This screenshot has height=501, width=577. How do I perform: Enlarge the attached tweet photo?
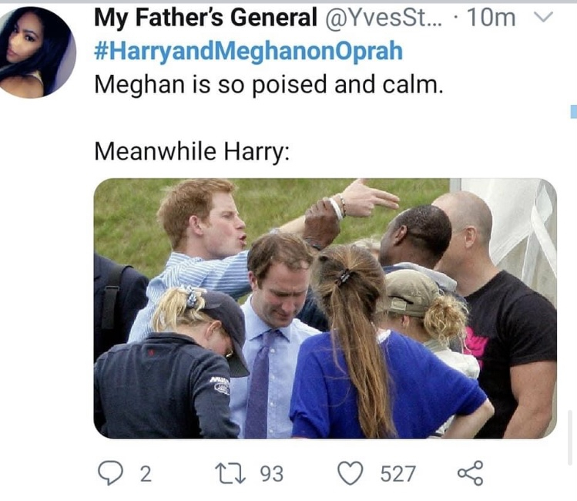point(325,308)
